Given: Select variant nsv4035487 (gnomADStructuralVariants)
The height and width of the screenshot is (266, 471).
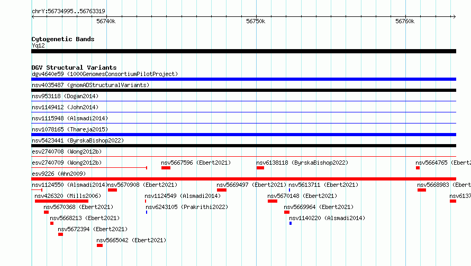Looking at the screenshot, I should point(90,85).
